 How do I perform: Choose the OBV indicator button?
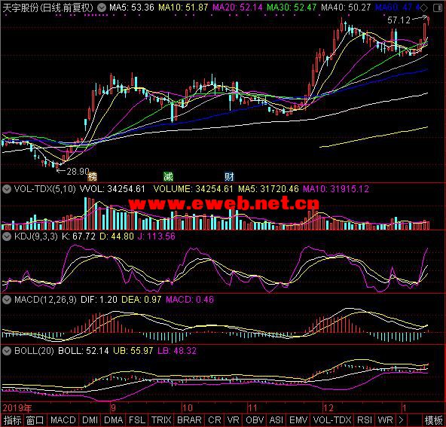pos(255,420)
